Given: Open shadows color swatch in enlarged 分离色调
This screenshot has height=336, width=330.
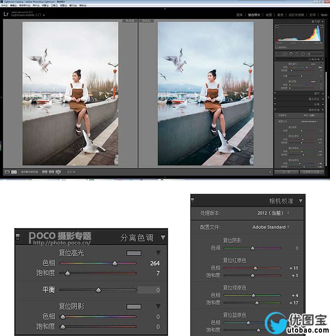Looking at the screenshot, I should tap(134, 307).
